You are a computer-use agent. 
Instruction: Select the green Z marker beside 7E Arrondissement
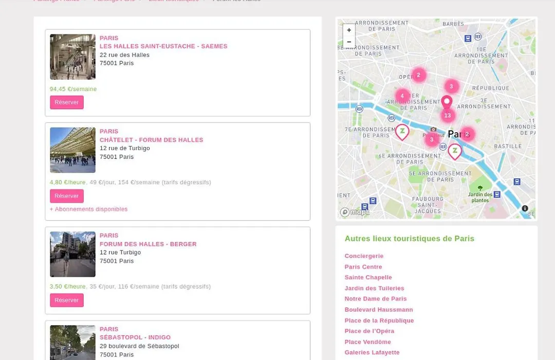click(402, 132)
